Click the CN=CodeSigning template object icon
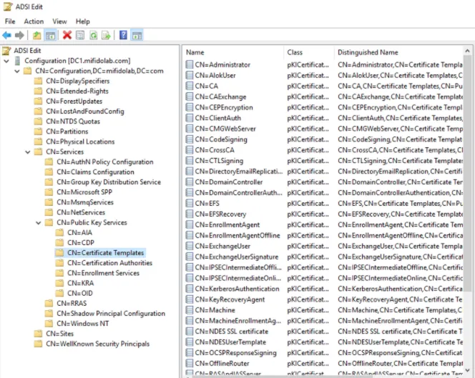 [x=190, y=139]
